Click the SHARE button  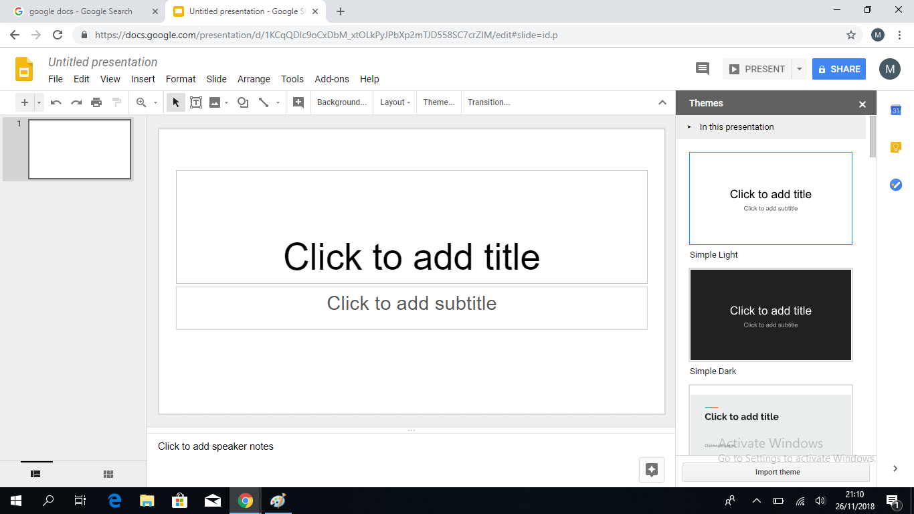(x=838, y=69)
